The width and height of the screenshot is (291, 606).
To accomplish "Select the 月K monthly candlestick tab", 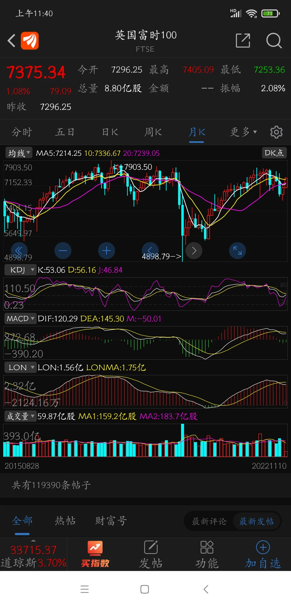I will tap(197, 132).
